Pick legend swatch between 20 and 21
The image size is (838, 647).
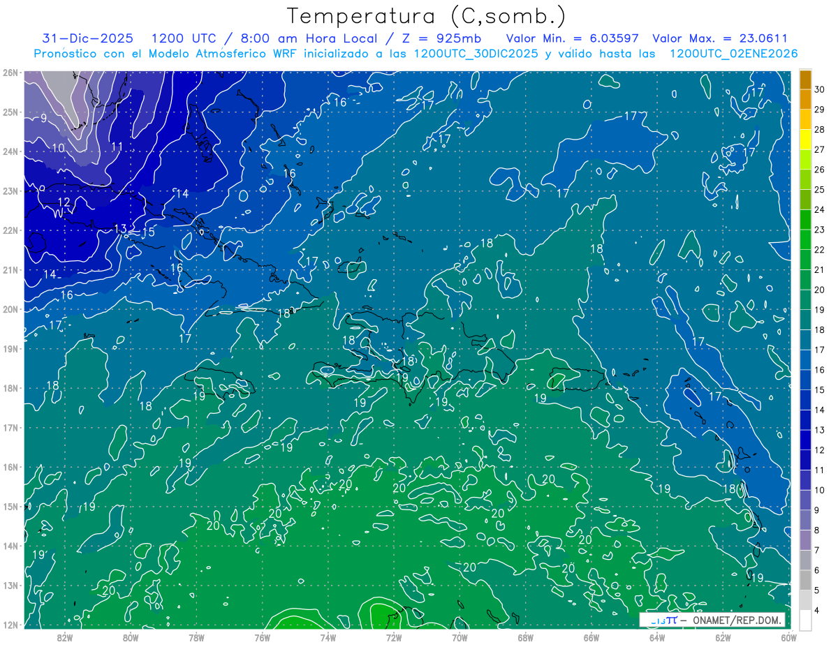805,280
